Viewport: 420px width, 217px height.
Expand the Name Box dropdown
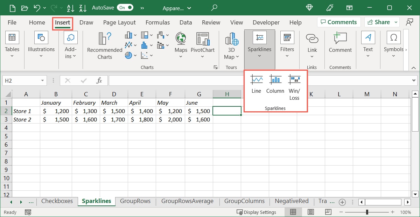coord(42,80)
